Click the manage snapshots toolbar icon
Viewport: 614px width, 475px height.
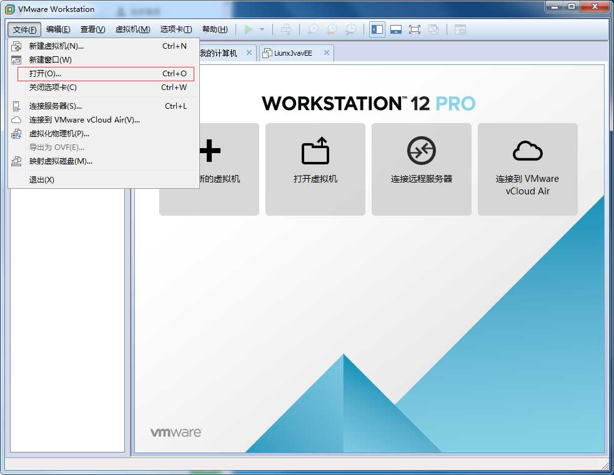pyautogui.click(x=351, y=29)
